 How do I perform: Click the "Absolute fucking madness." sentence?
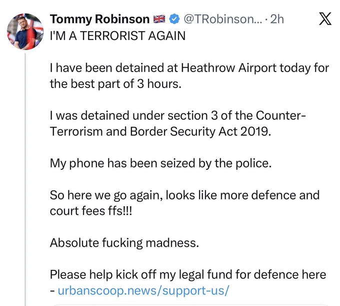tap(124, 243)
